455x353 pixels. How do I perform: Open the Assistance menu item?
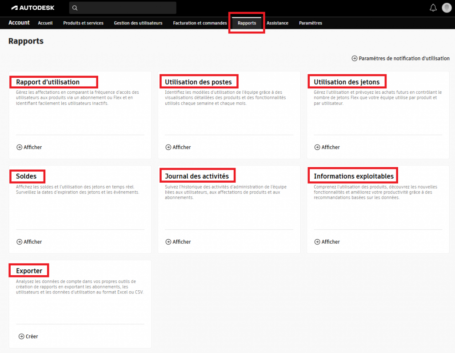coord(277,23)
